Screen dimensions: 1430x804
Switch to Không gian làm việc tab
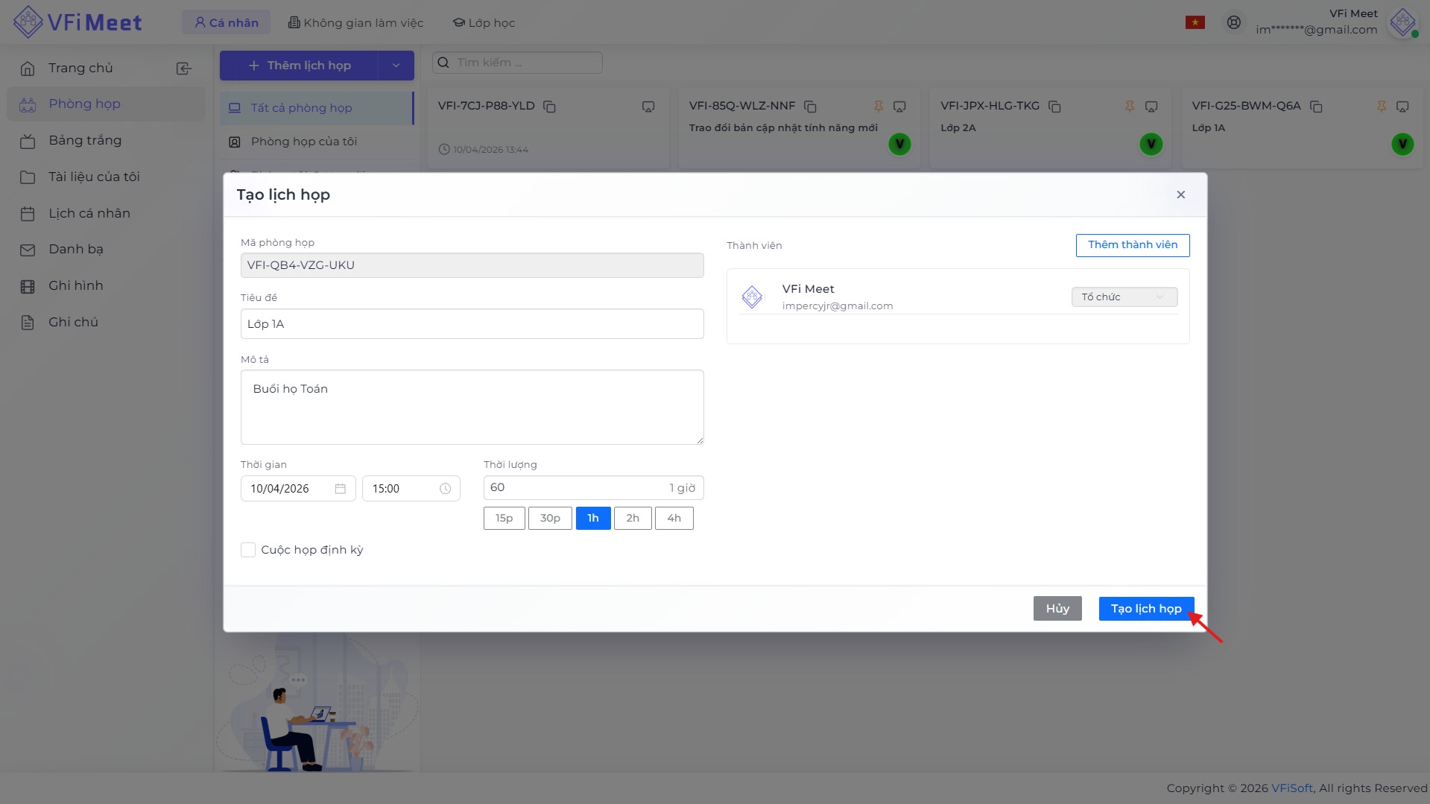(355, 22)
